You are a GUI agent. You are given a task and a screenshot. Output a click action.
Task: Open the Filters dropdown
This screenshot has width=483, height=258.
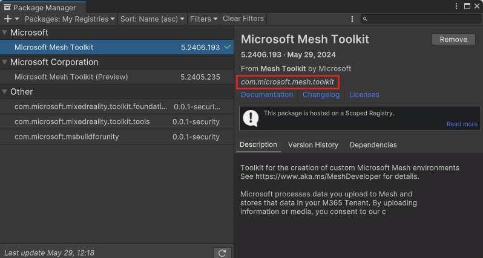[x=203, y=19]
